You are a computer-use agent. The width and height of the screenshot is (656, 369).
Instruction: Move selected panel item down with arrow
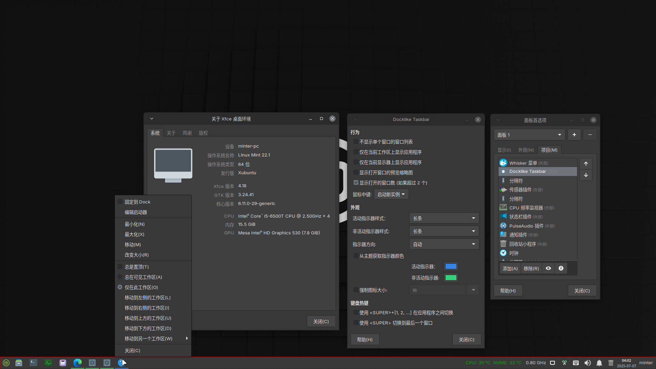[586, 175]
